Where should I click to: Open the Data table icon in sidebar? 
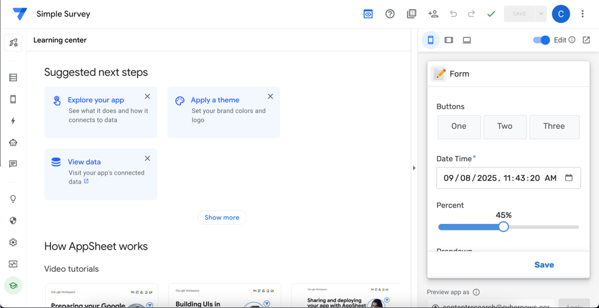point(13,78)
